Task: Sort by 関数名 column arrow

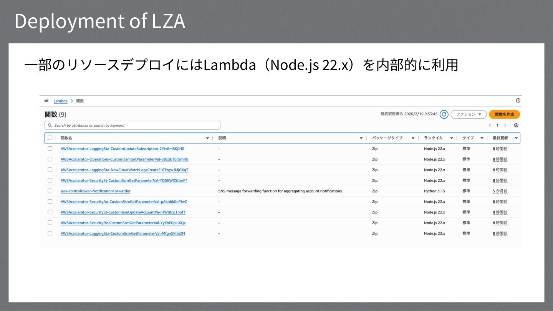Action: click(x=207, y=138)
